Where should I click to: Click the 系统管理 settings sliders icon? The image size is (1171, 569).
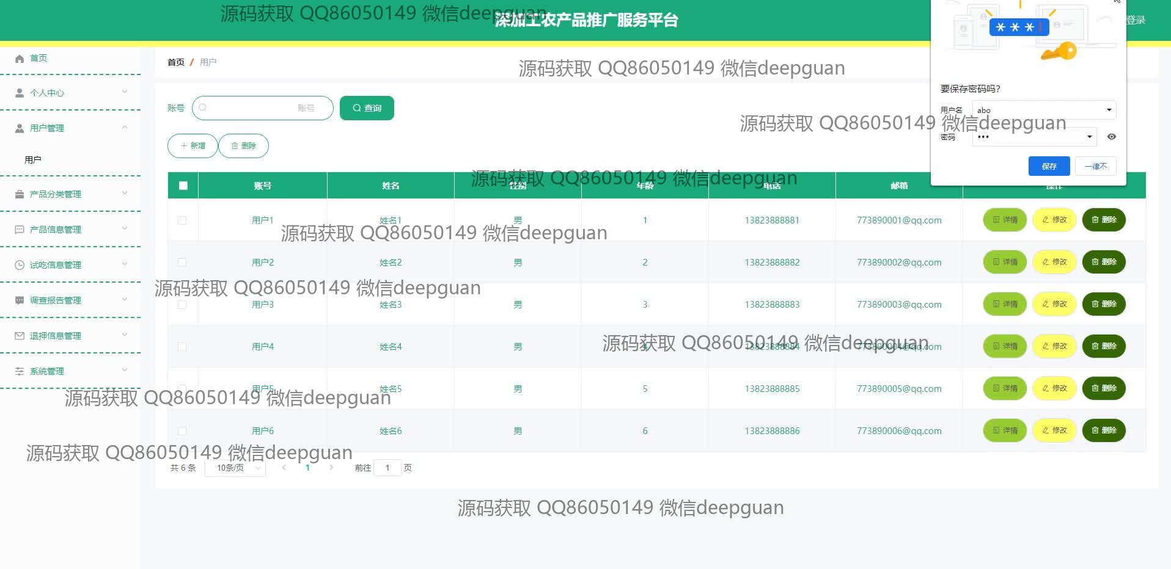point(20,371)
